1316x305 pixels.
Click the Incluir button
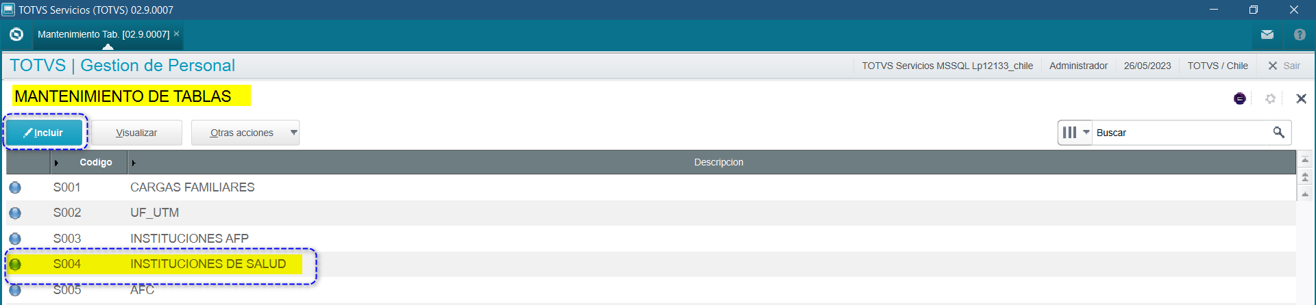[45, 133]
